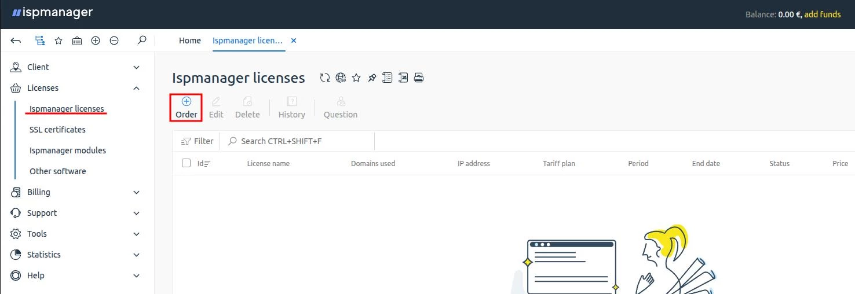Open SSL certificates in the sidebar
The width and height of the screenshot is (855, 294).
pyautogui.click(x=57, y=130)
